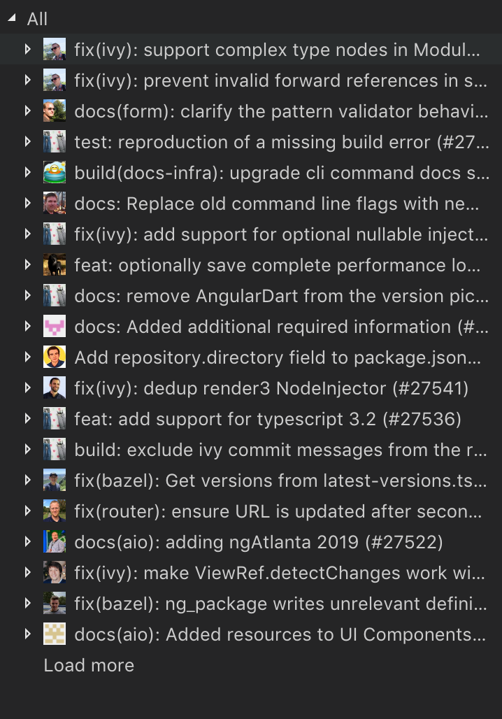Viewport: 502px width, 719px height.
Task: Click the avatar on the UI Components resources commit
Action: 55,634
